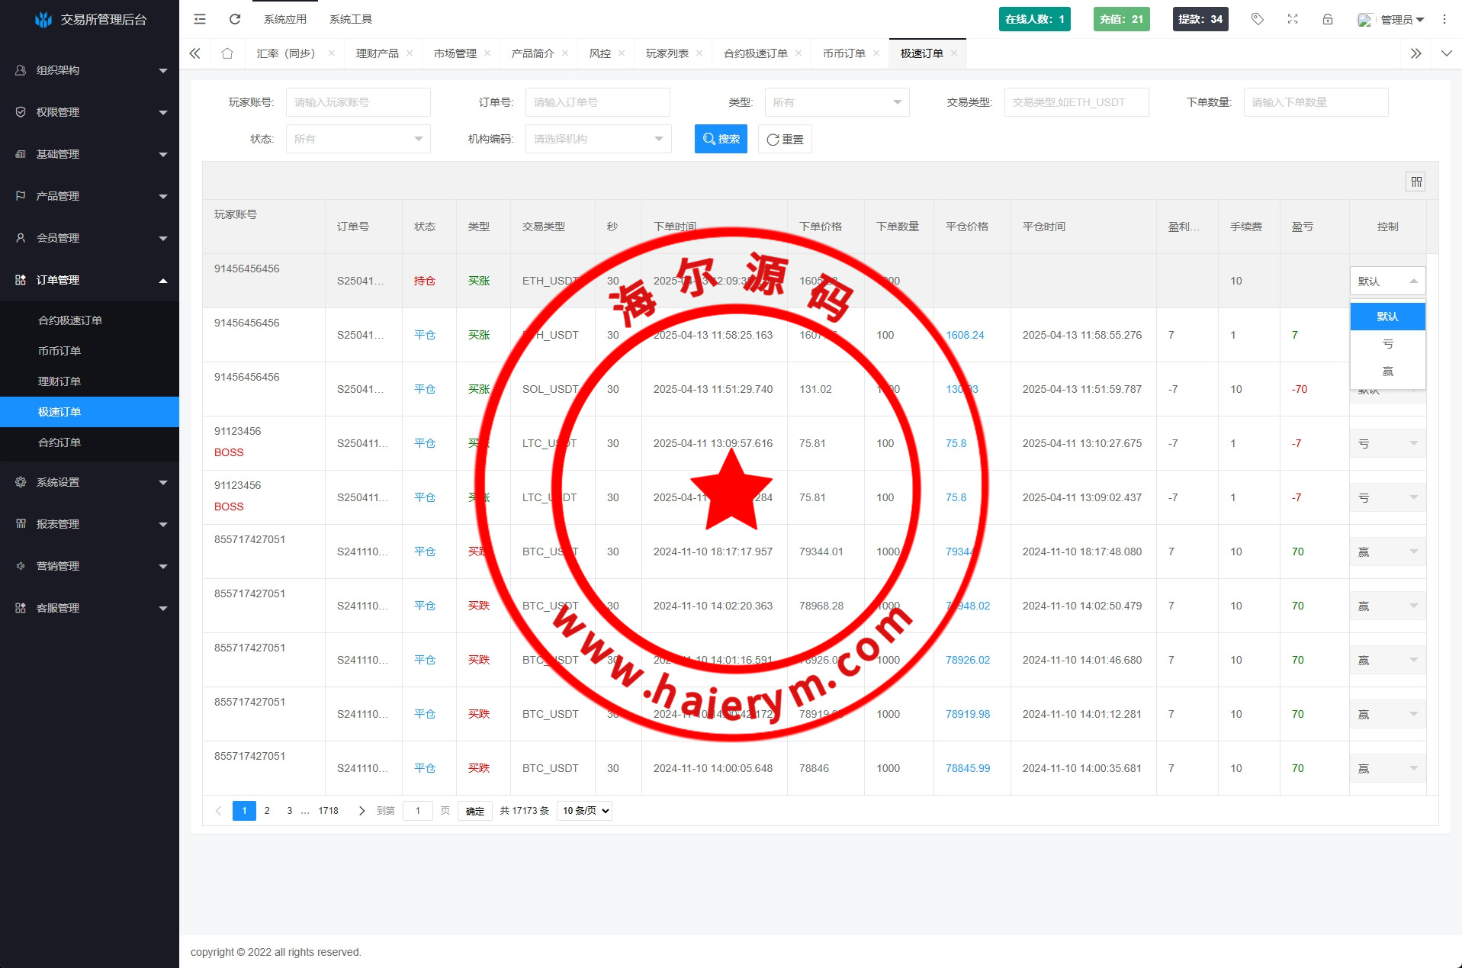Change the 10 条/页 page size selector

tap(585, 811)
